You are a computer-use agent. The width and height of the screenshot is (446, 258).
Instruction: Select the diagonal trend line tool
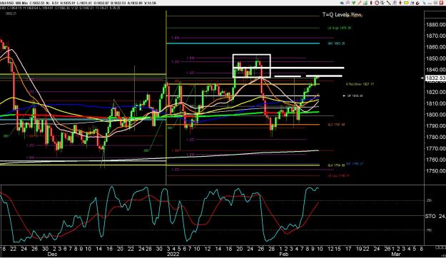pos(389,3)
